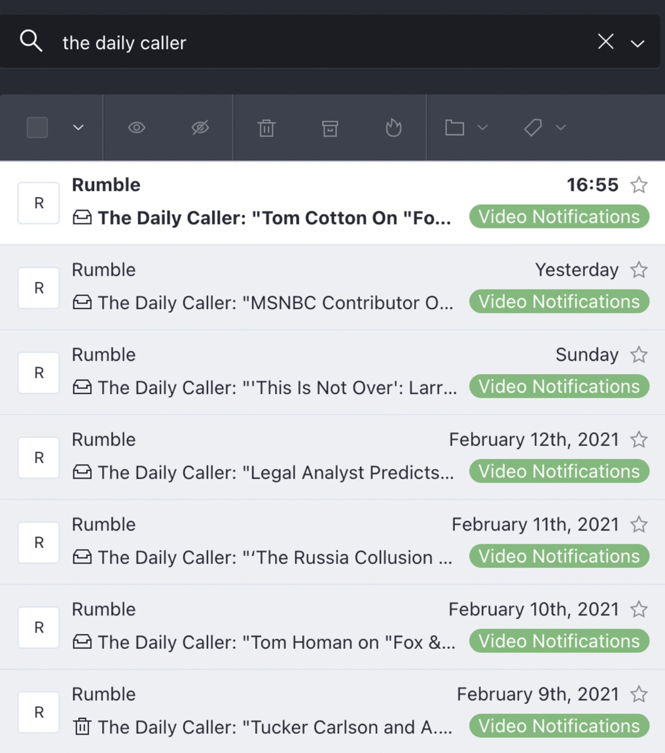Star the 'This Is Not Over' email
Image resolution: width=665 pixels, height=753 pixels.
pos(639,355)
